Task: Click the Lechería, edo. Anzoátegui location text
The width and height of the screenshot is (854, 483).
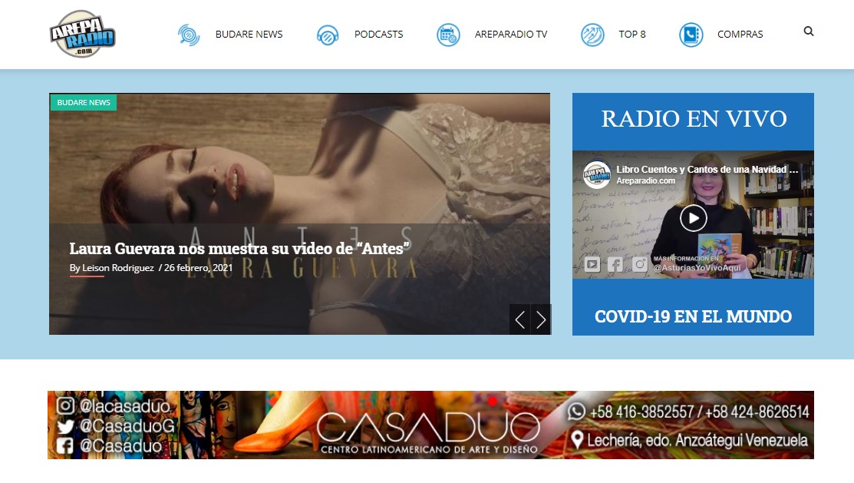Action: pos(697,441)
